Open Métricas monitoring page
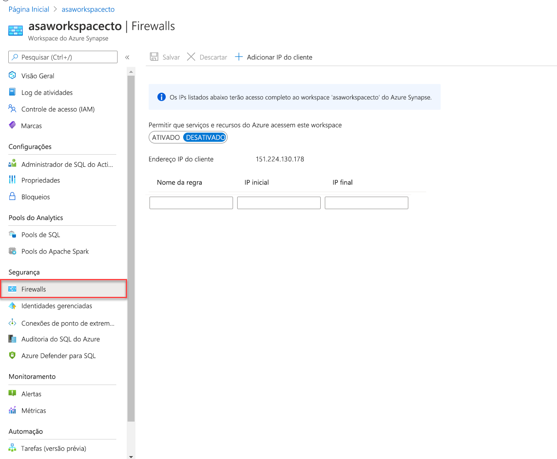 34,410
